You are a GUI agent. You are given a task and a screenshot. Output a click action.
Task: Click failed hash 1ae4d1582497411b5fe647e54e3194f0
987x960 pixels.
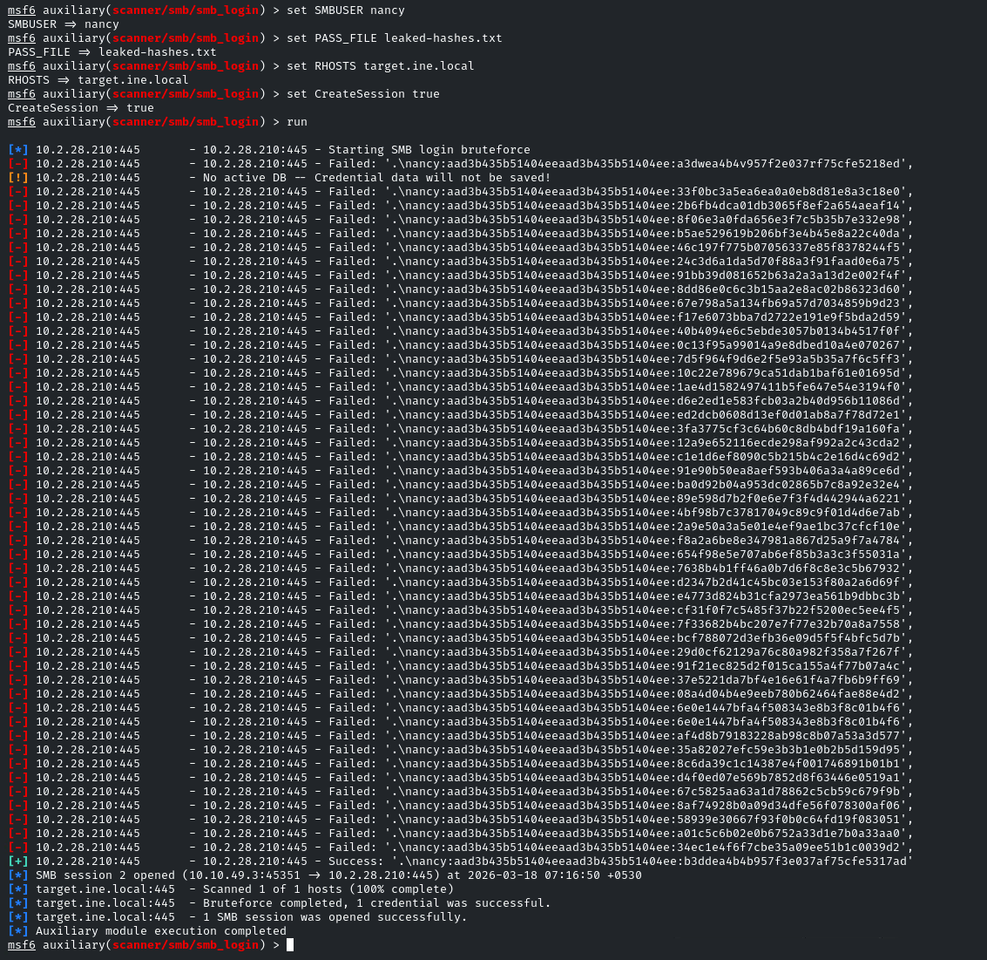point(788,386)
